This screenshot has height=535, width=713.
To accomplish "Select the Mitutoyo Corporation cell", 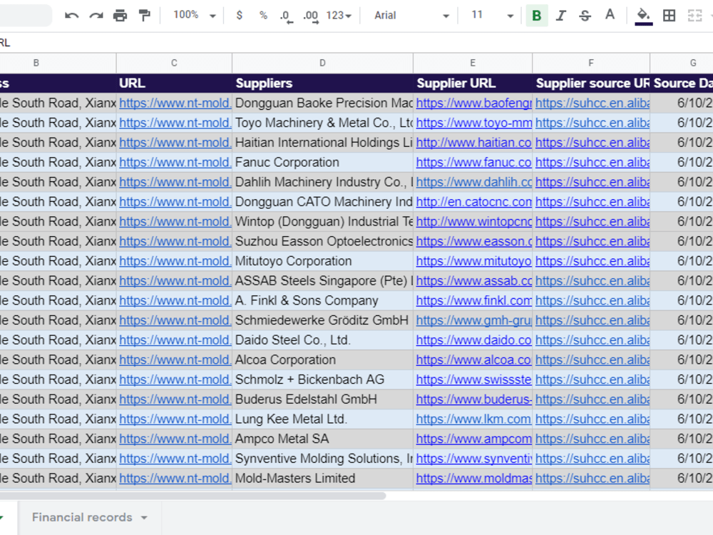I will coord(322,261).
